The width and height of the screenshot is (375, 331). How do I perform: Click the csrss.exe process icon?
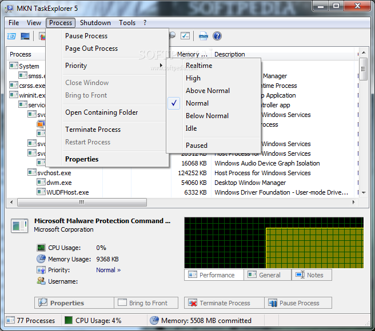tap(14, 85)
